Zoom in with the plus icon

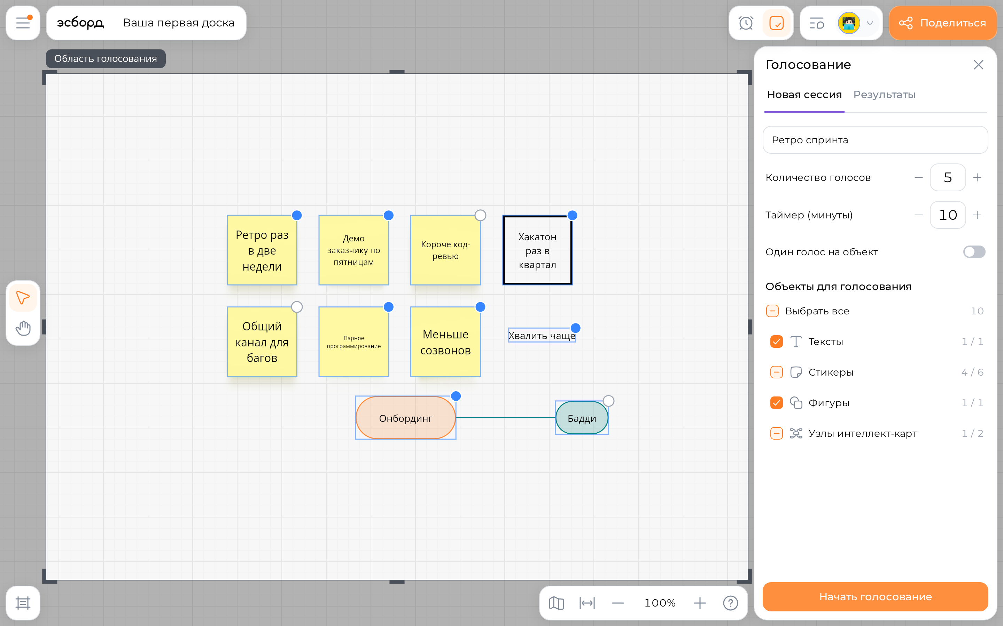click(700, 603)
